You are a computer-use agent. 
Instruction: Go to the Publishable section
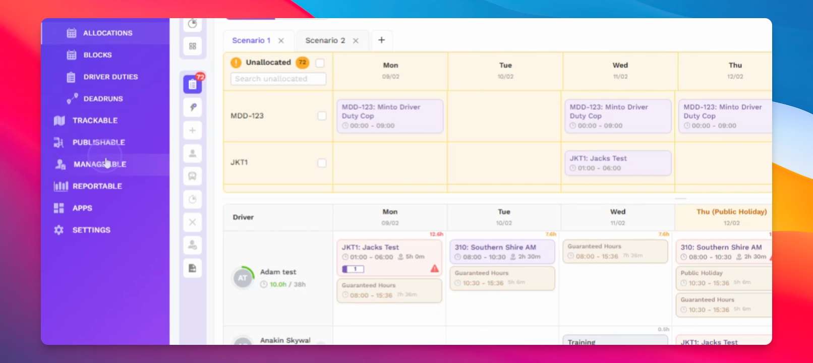pyautogui.click(x=99, y=143)
